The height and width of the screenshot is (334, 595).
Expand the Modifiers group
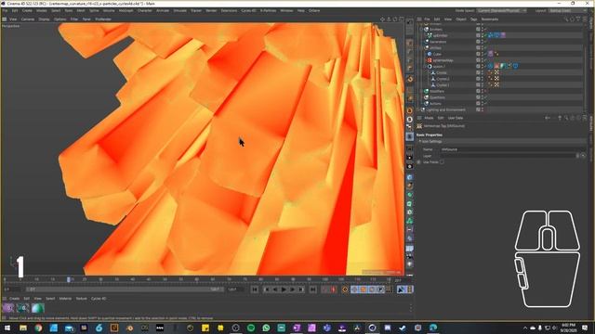421,91
